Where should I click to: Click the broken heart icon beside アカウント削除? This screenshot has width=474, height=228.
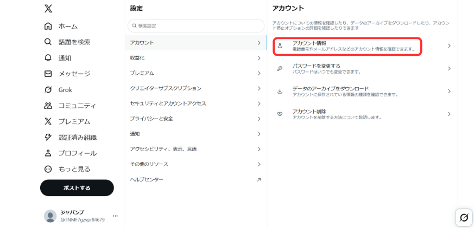coord(280,114)
